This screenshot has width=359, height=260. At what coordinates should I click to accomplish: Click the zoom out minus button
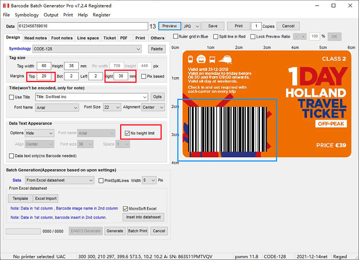(x=296, y=36)
